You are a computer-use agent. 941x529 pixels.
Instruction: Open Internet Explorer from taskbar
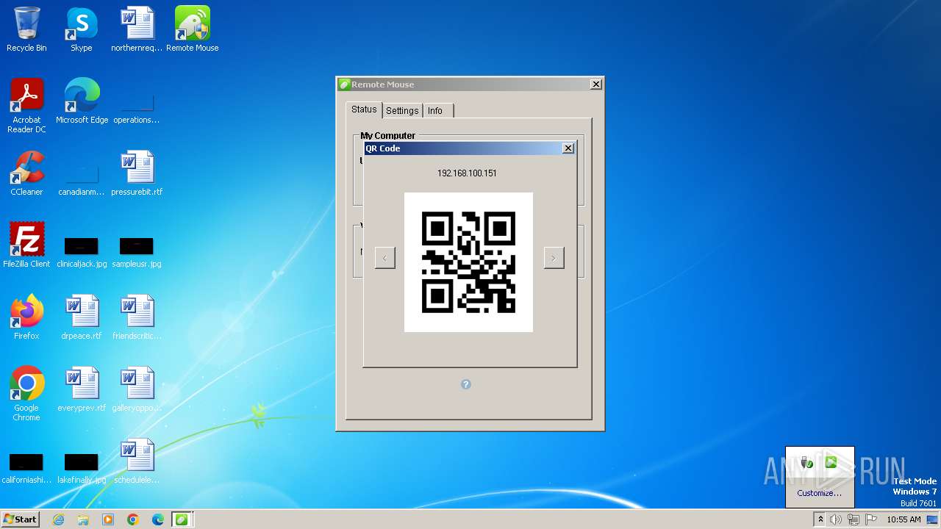(59, 519)
